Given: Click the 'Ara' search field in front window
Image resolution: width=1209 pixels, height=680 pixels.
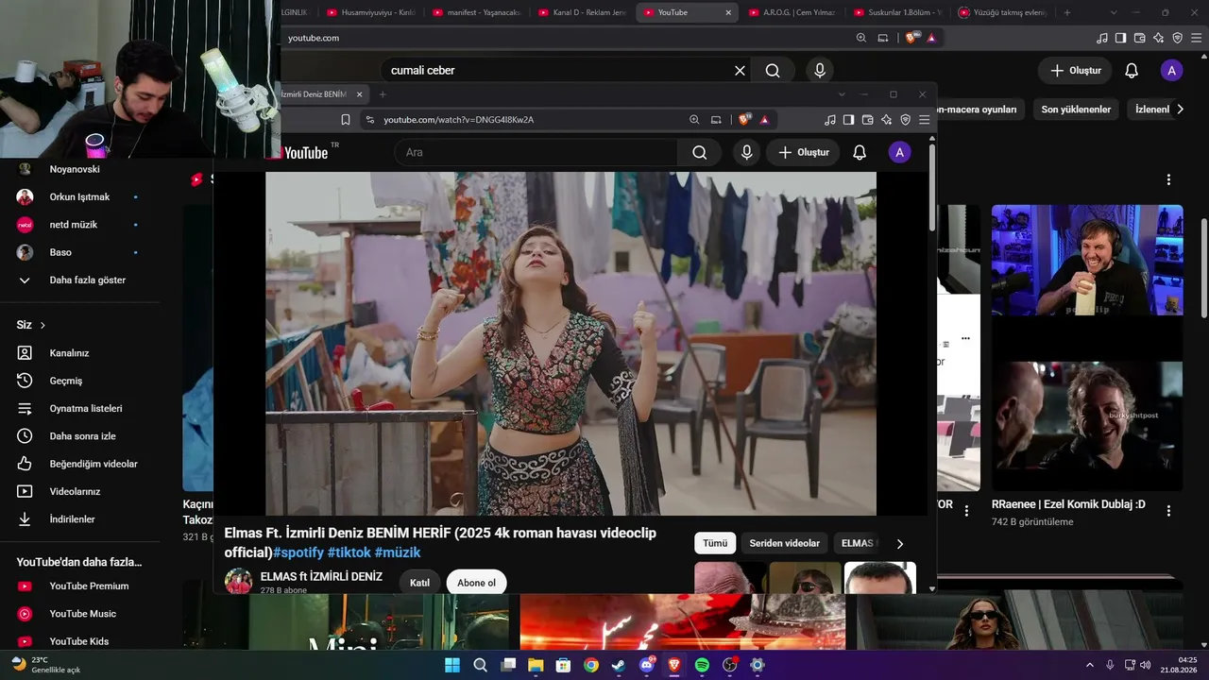Looking at the screenshot, I should 536,153.
